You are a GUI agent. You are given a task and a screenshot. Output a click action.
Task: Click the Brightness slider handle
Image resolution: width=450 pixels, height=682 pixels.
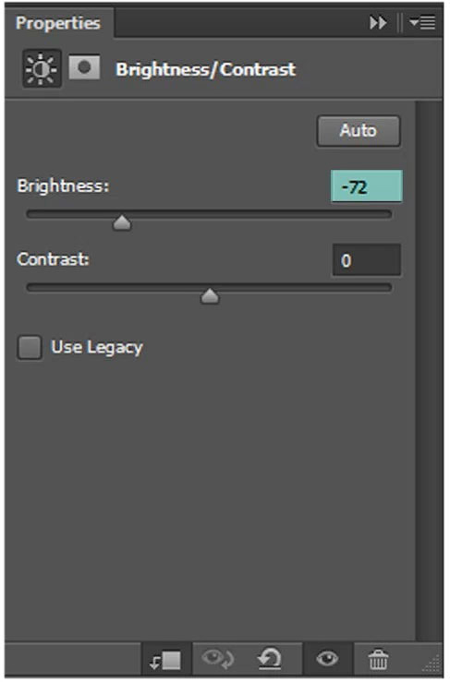(x=122, y=222)
